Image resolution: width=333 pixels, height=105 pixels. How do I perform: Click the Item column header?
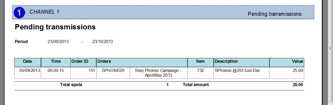coord(200,61)
